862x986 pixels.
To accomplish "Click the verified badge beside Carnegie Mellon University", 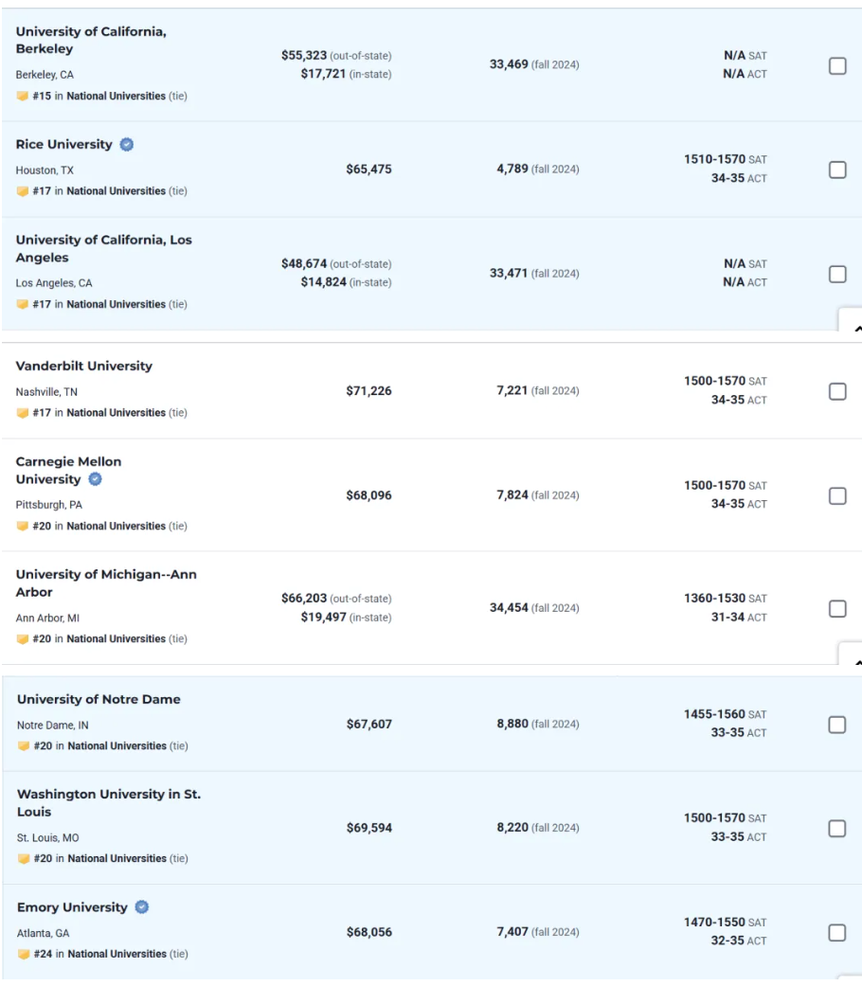I will [95, 479].
